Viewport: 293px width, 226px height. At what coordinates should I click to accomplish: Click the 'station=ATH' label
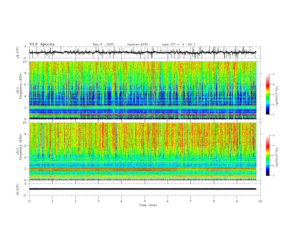coord(137,44)
